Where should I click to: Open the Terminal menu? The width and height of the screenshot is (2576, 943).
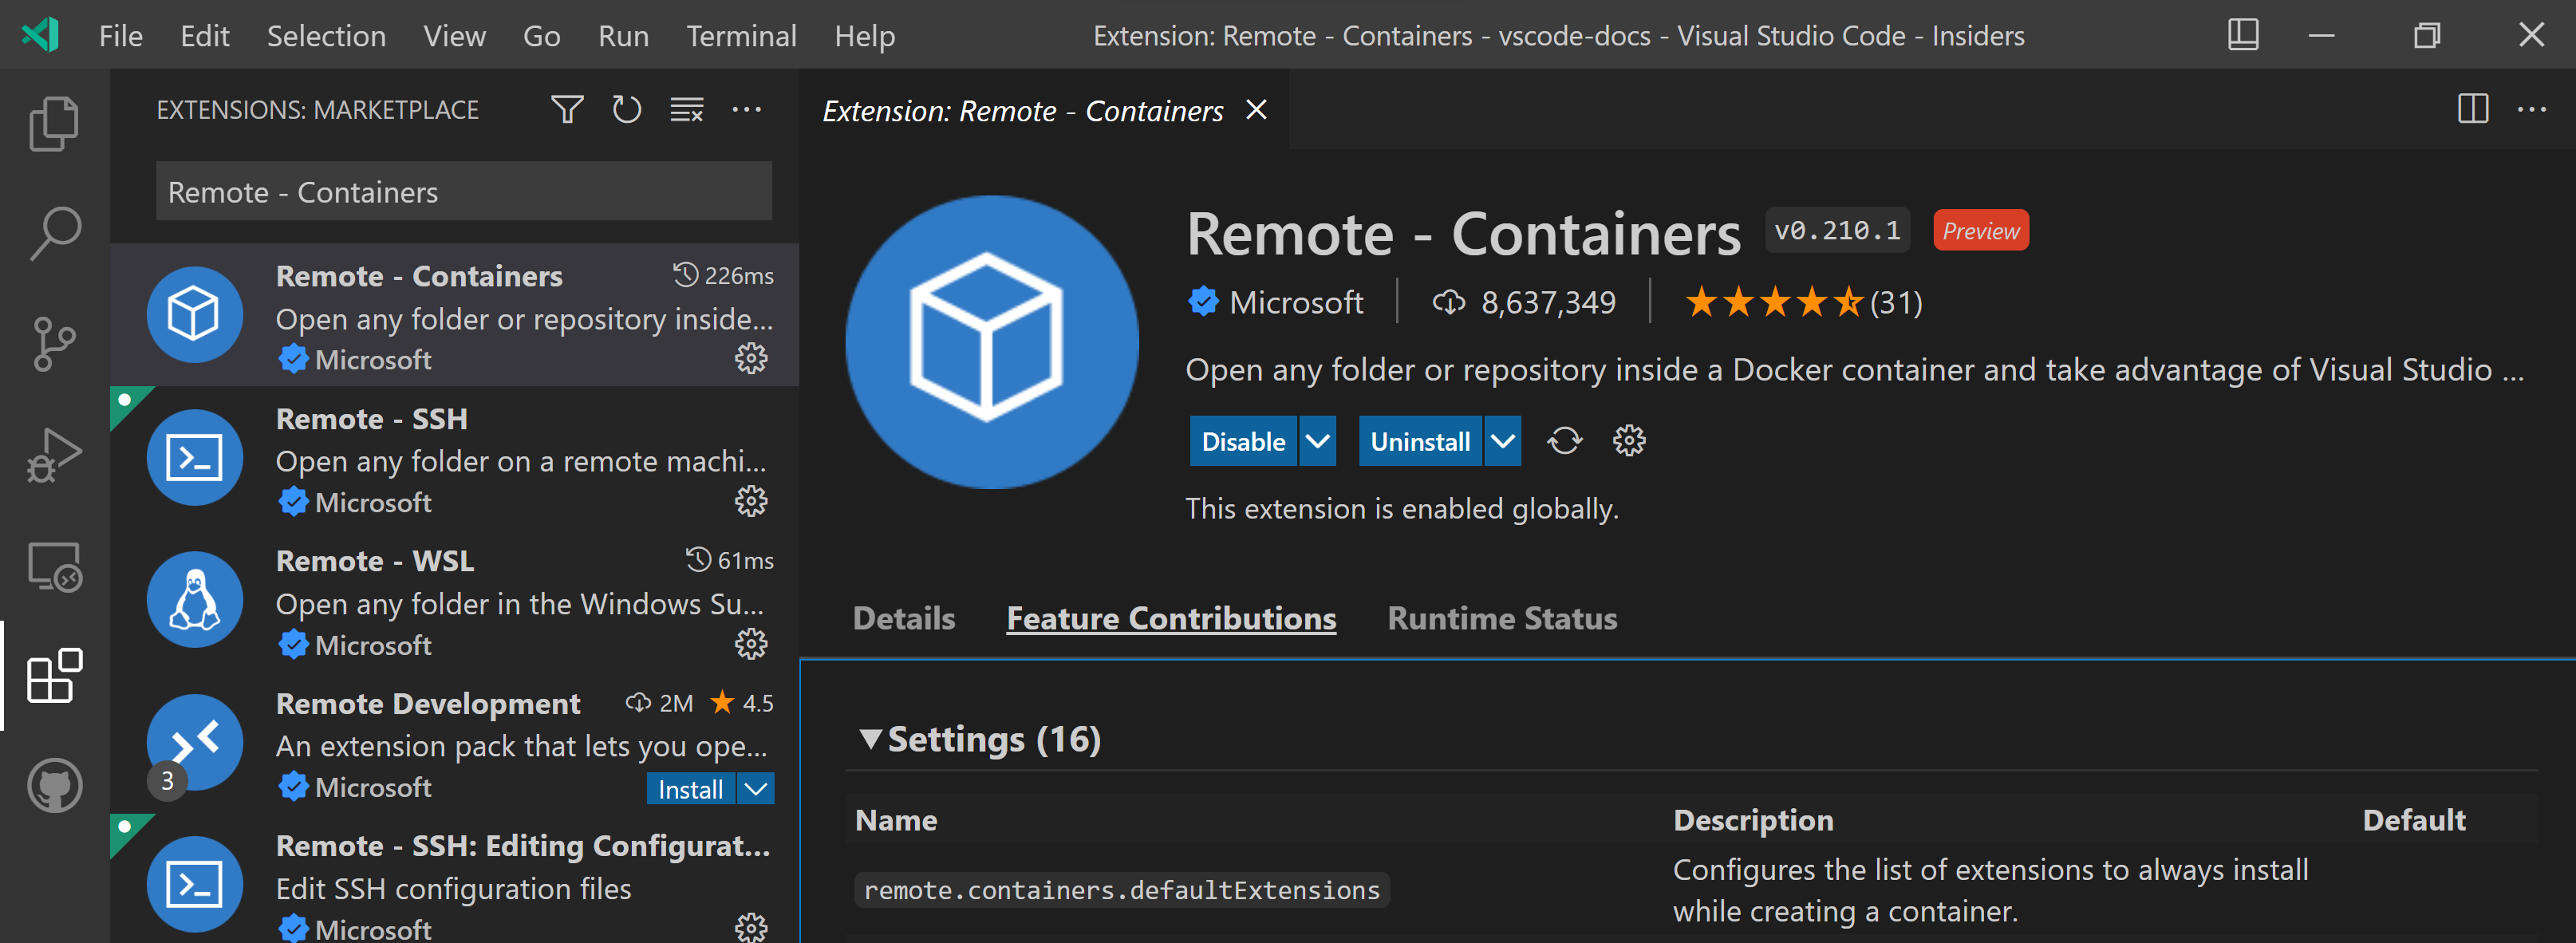tap(741, 36)
